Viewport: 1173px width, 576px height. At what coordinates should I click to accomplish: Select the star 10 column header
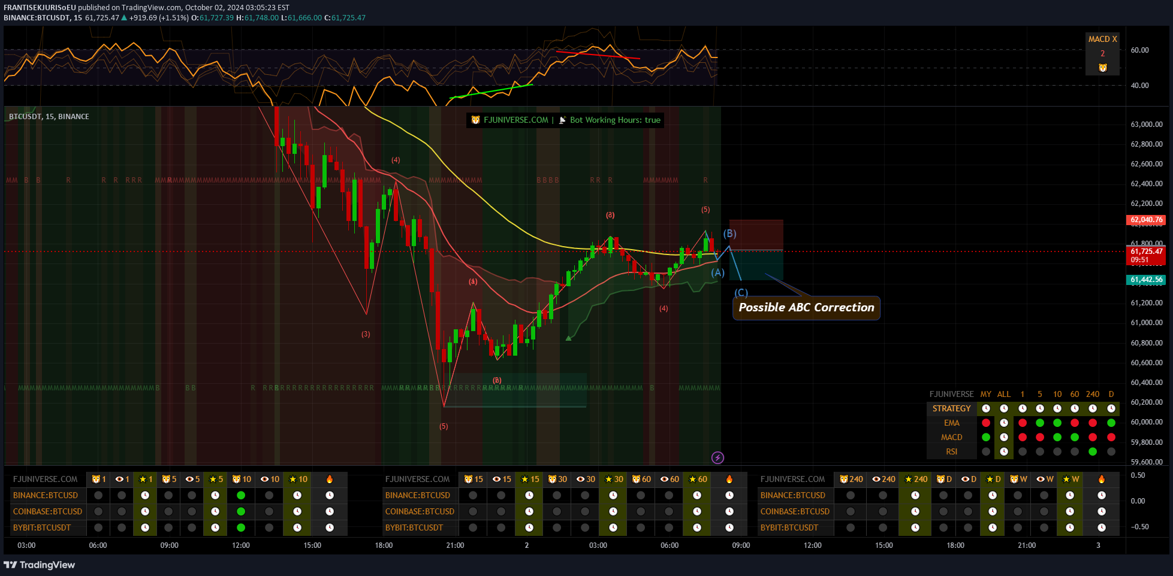297,479
